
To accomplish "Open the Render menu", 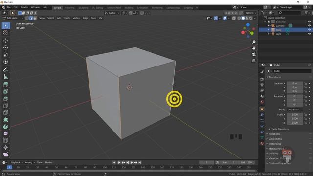I will [24, 7].
